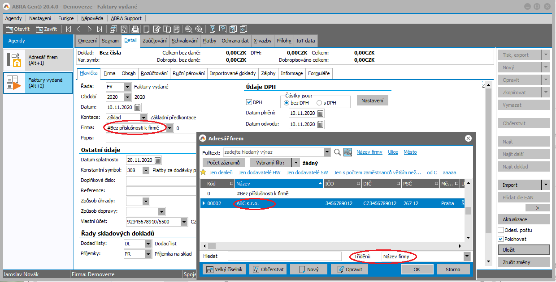Open Adresář firem agenda in sidebar
This screenshot has width=556, height=282.
(38, 60)
